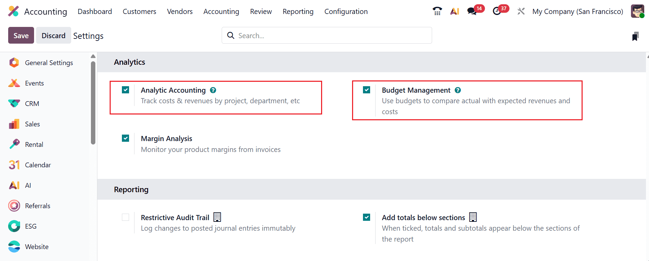Image resolution: width=649 pixels, height=261 pixels.
Task: Click the Analytics section heading
Action: (x=129, y=62)
